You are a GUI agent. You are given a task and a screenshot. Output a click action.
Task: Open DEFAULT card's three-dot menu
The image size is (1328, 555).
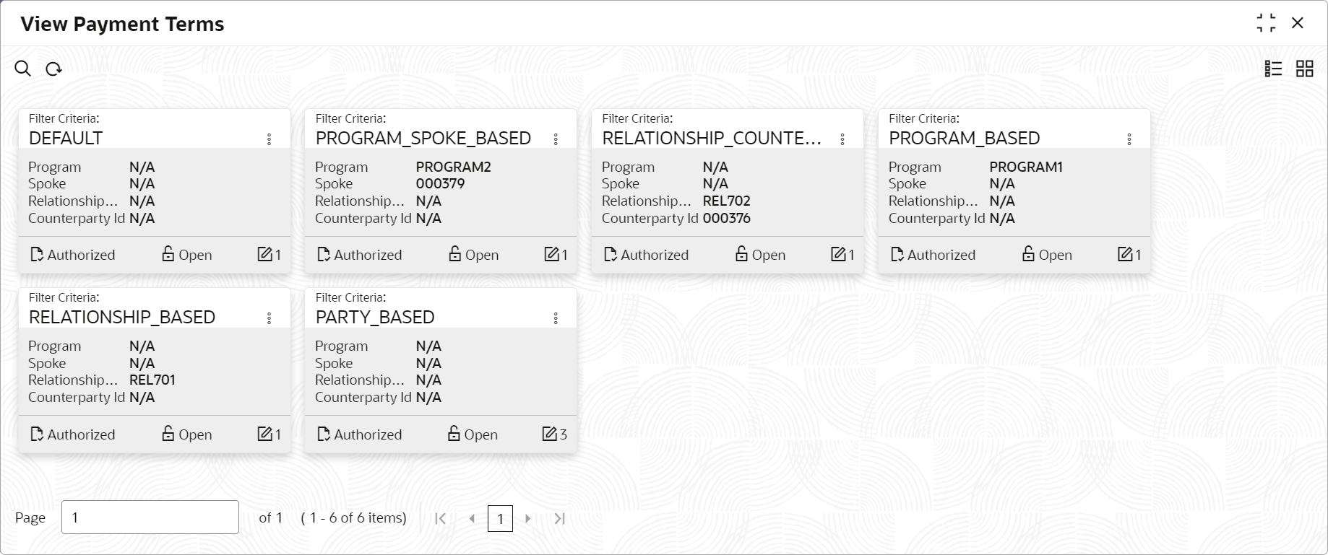tap(269, 139)
